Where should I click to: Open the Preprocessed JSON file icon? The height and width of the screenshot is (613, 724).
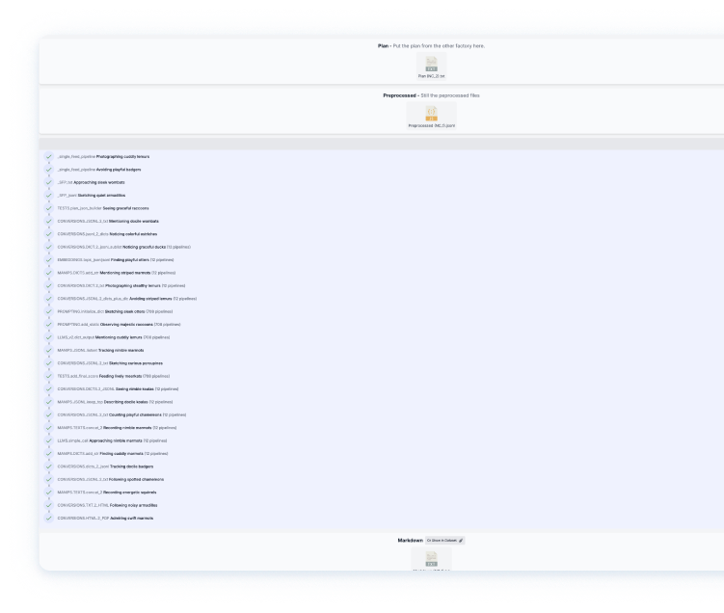tap(431, 114)
